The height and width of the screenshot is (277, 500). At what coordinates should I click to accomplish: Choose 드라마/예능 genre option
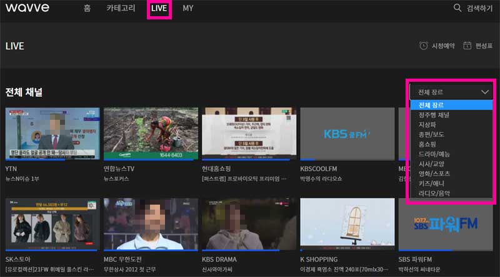coord(434,154)
